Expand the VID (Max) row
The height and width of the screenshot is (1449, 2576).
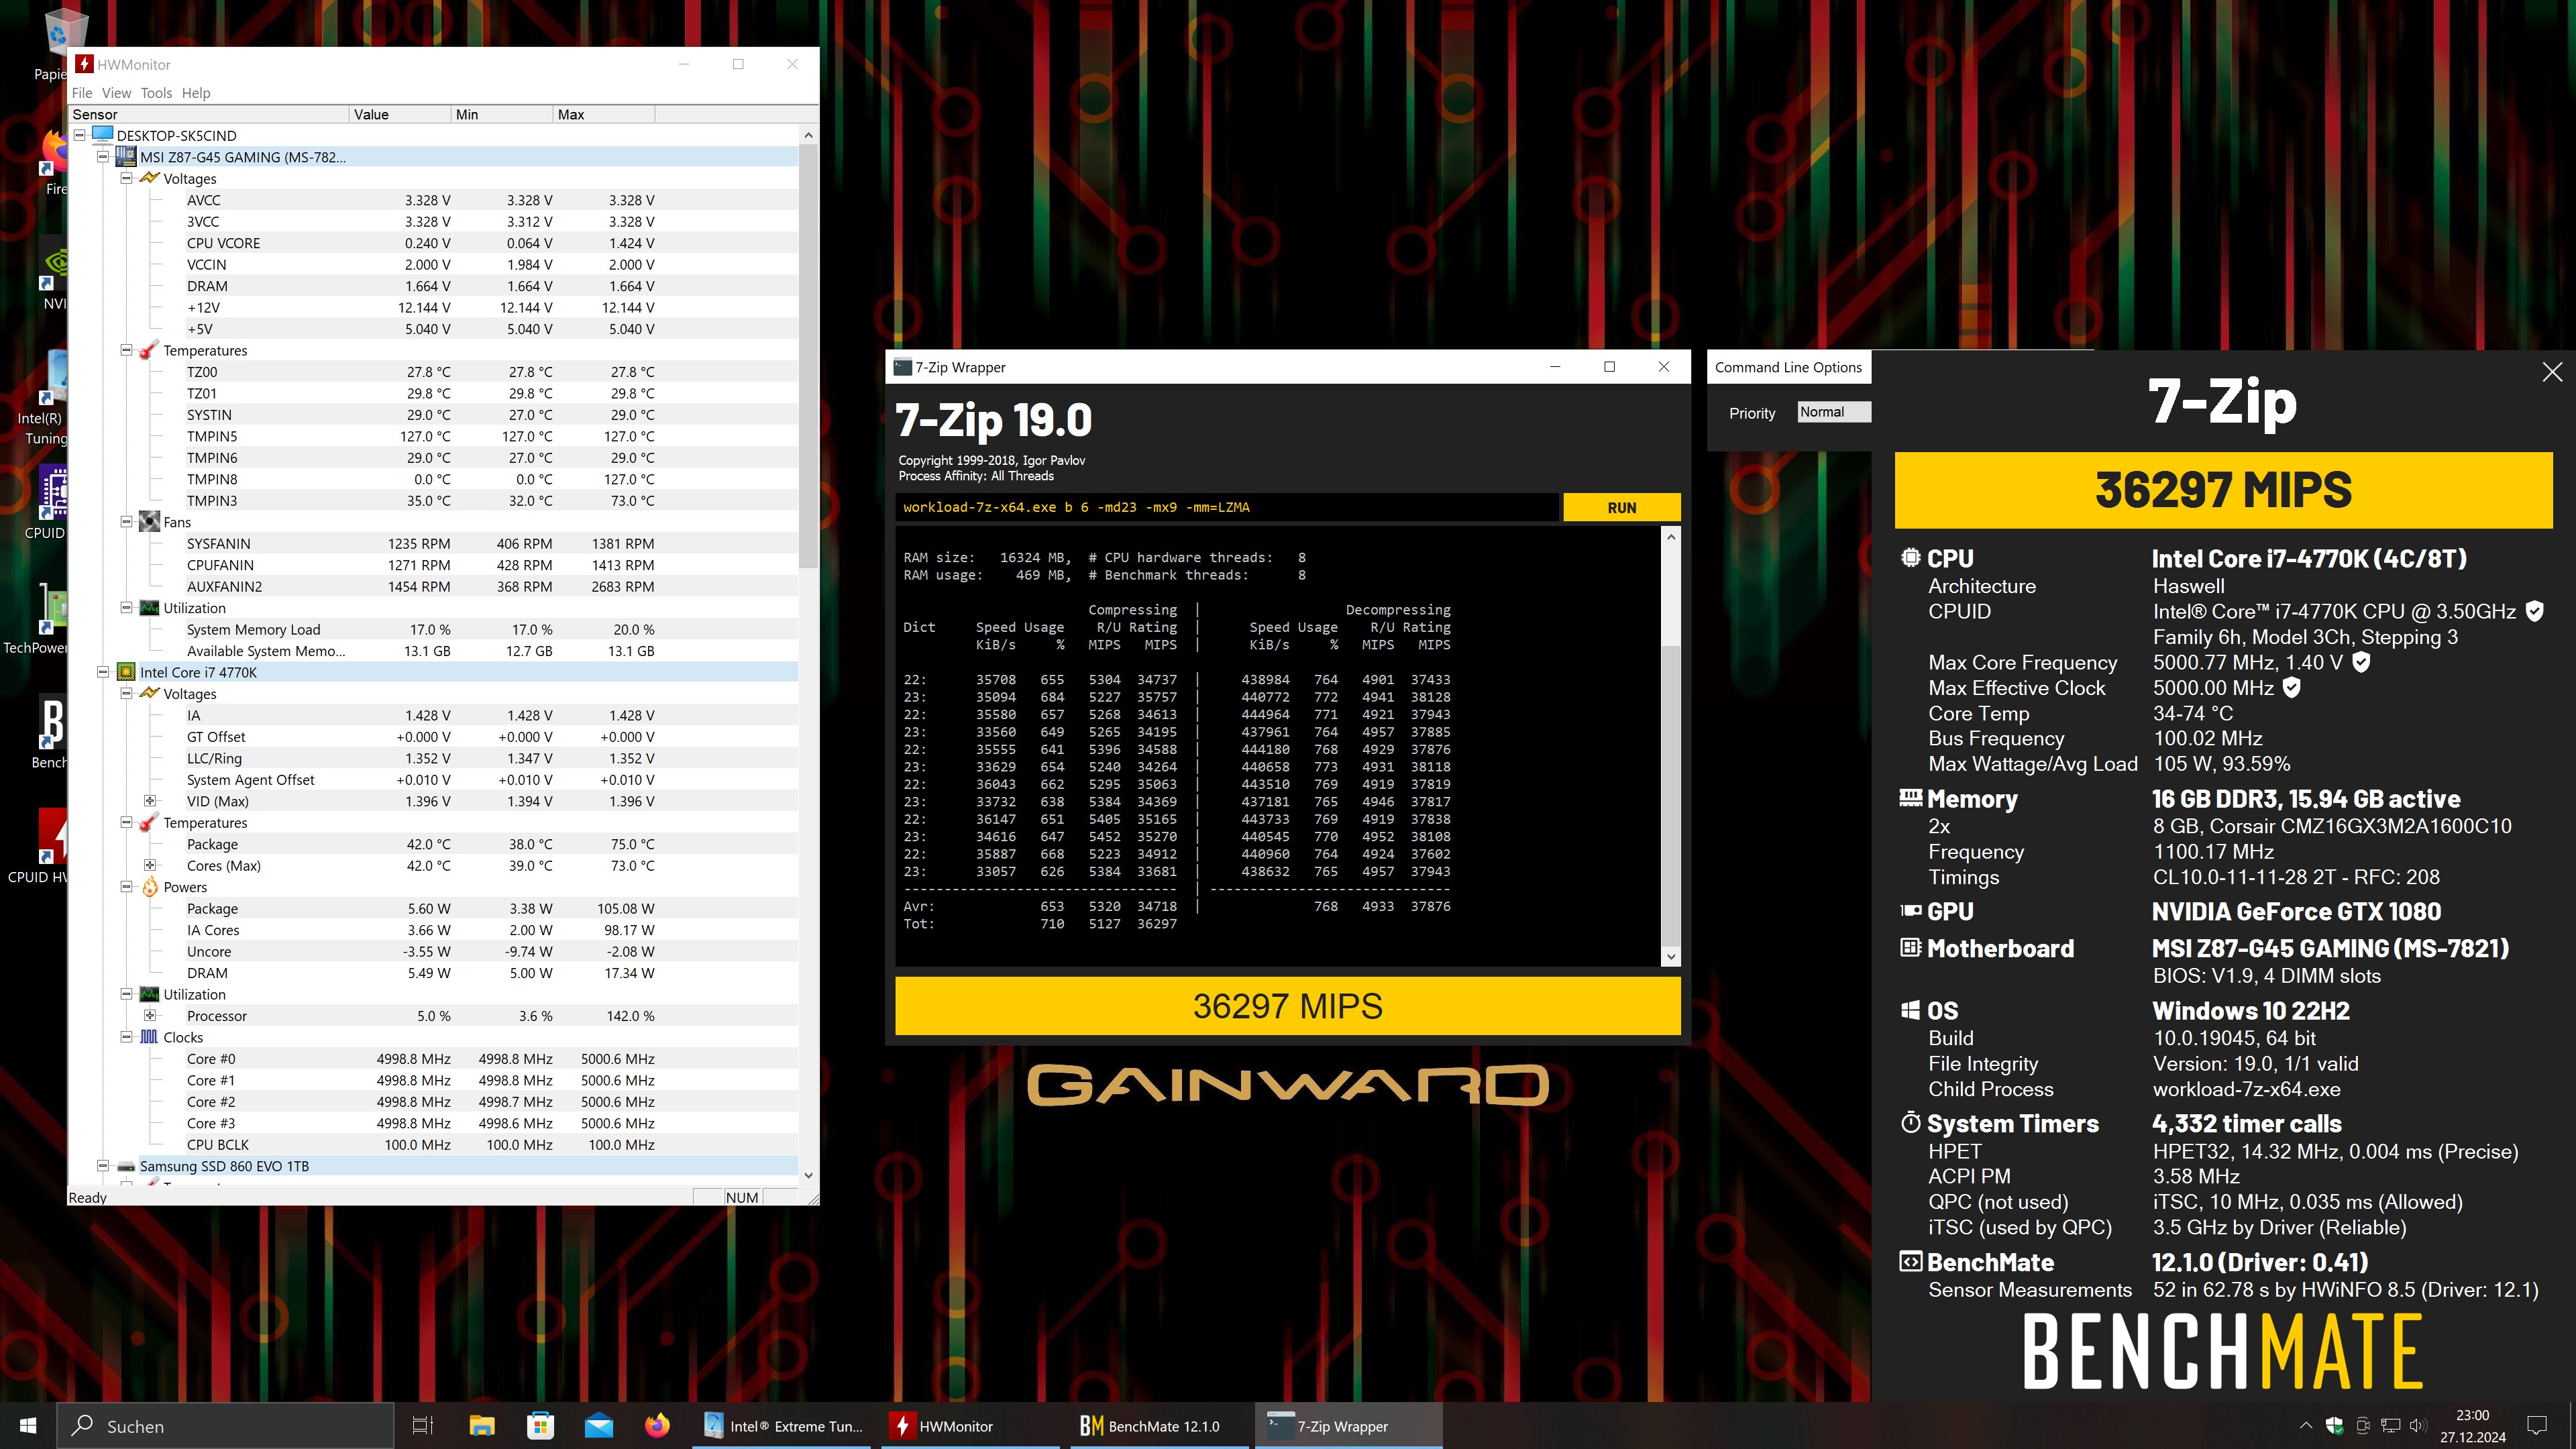pyautogui.click(x=150, y=801)
